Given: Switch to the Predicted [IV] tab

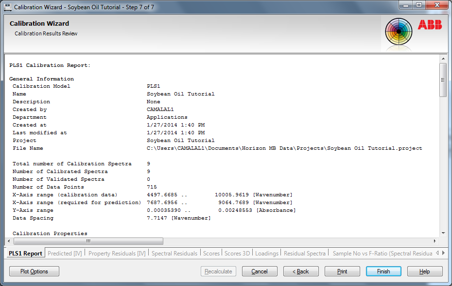Looking at the screenshot, I should tap(65, 253).
